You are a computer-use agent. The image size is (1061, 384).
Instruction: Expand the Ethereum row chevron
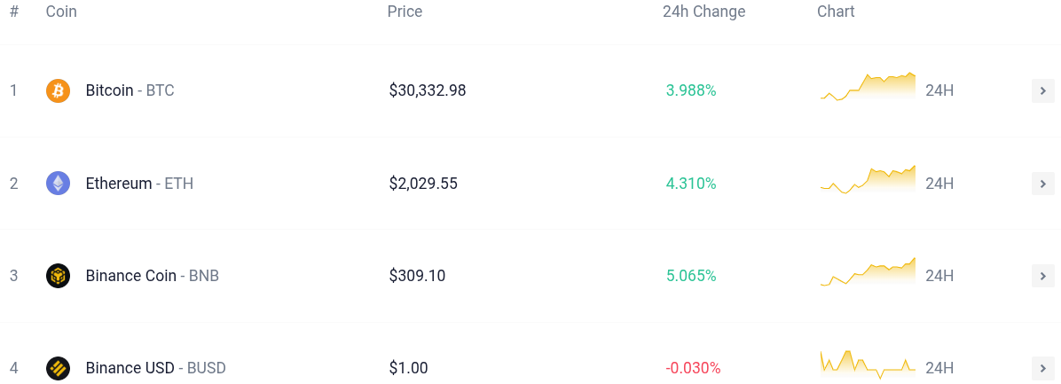coord(1042,184)
